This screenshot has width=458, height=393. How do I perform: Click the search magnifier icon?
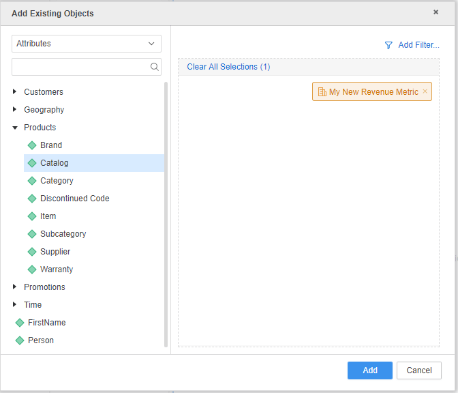pyautogui.click(x=155, y=67)
